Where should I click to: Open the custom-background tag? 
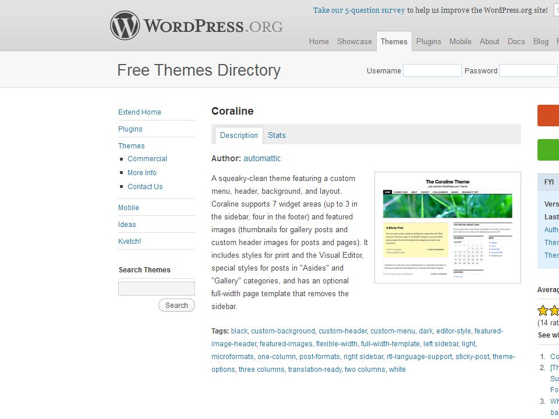283,331
